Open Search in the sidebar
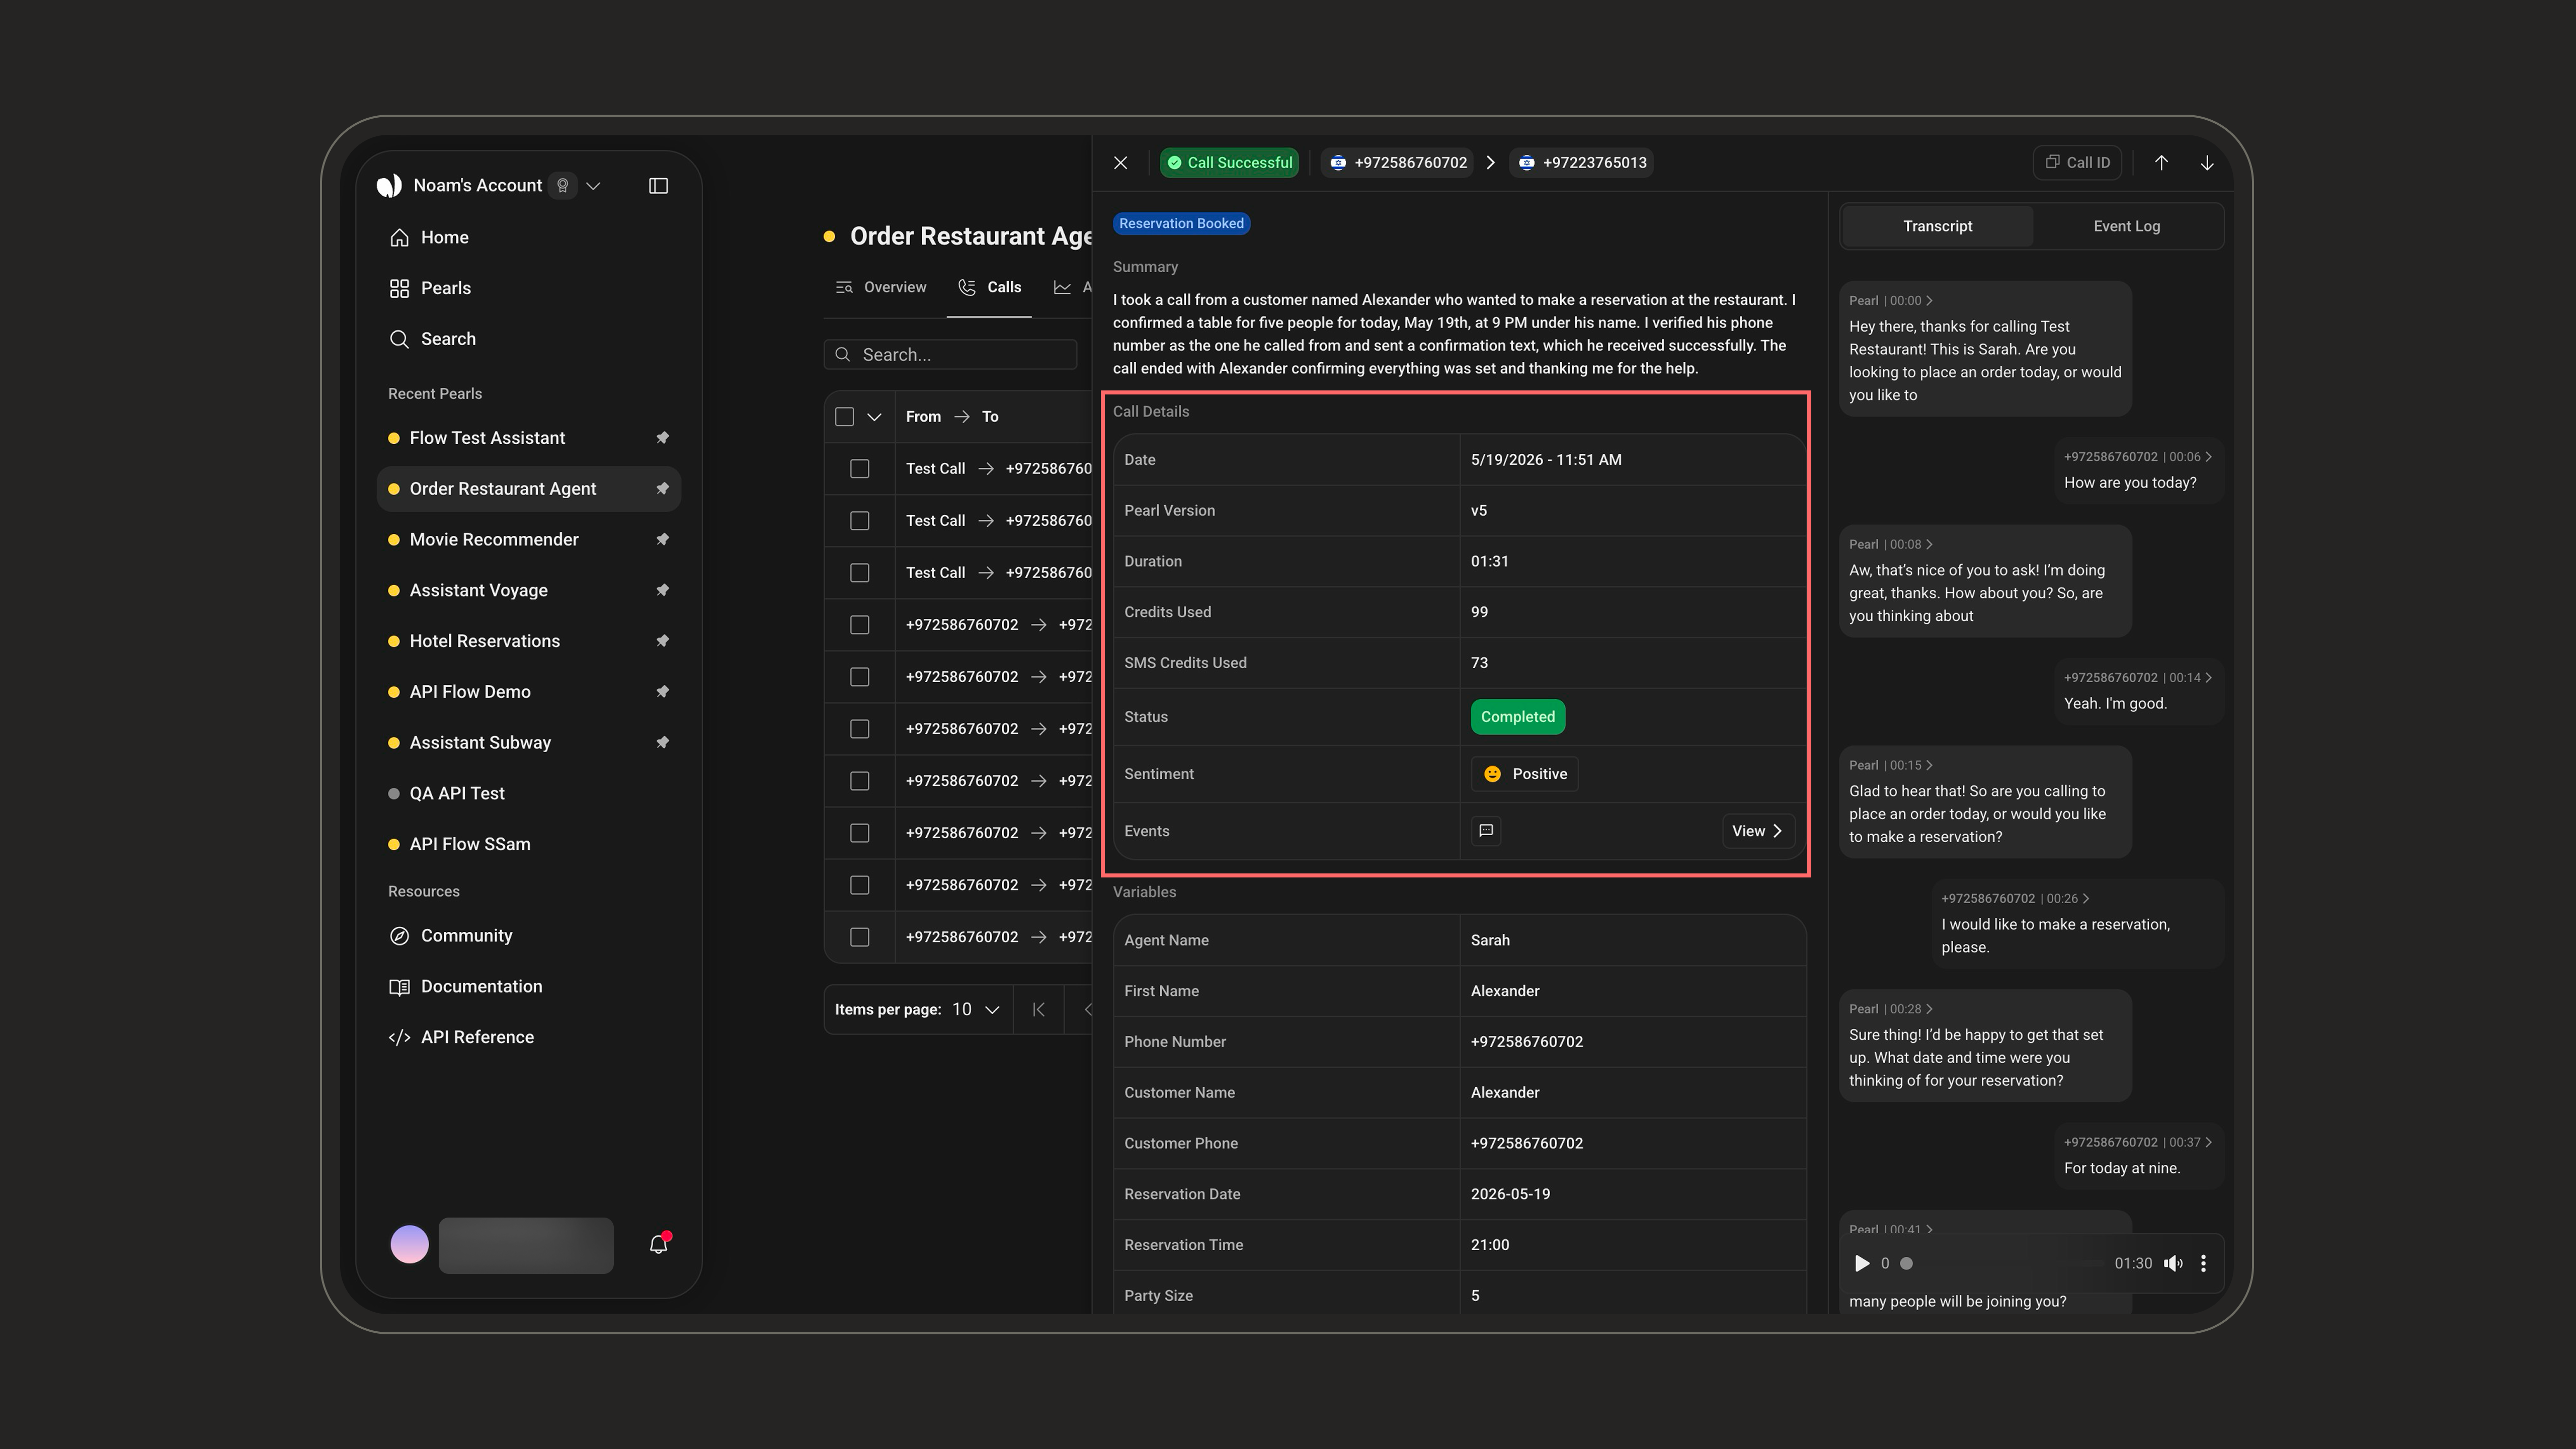 (x=529, y=339)
